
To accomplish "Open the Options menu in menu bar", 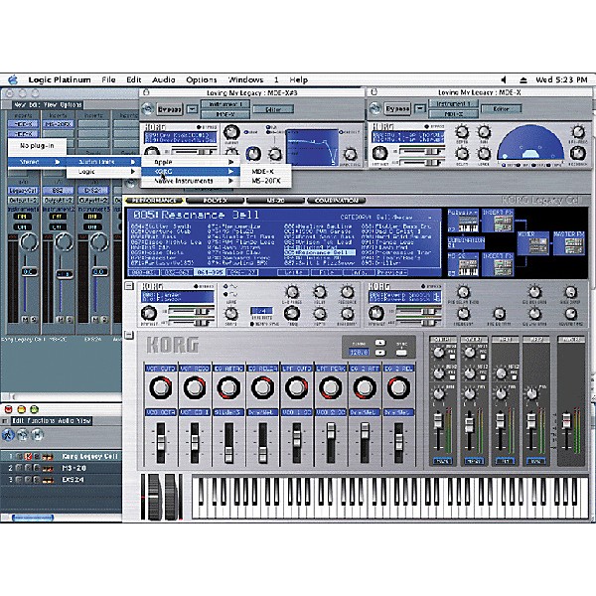I will pos(201,79).
